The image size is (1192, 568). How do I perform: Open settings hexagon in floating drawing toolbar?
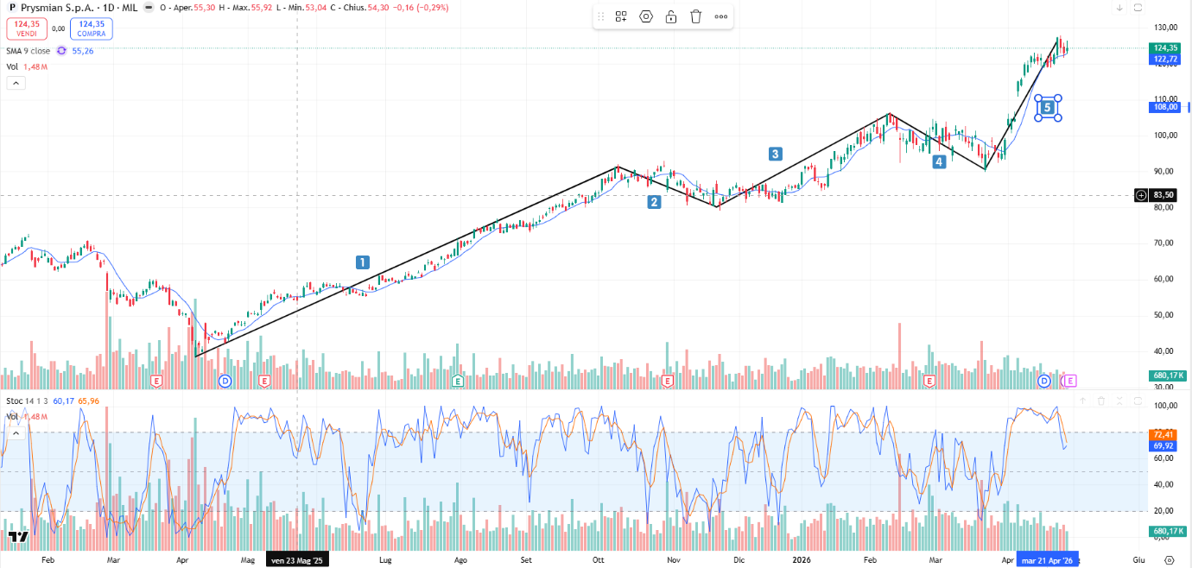[645, 16]
